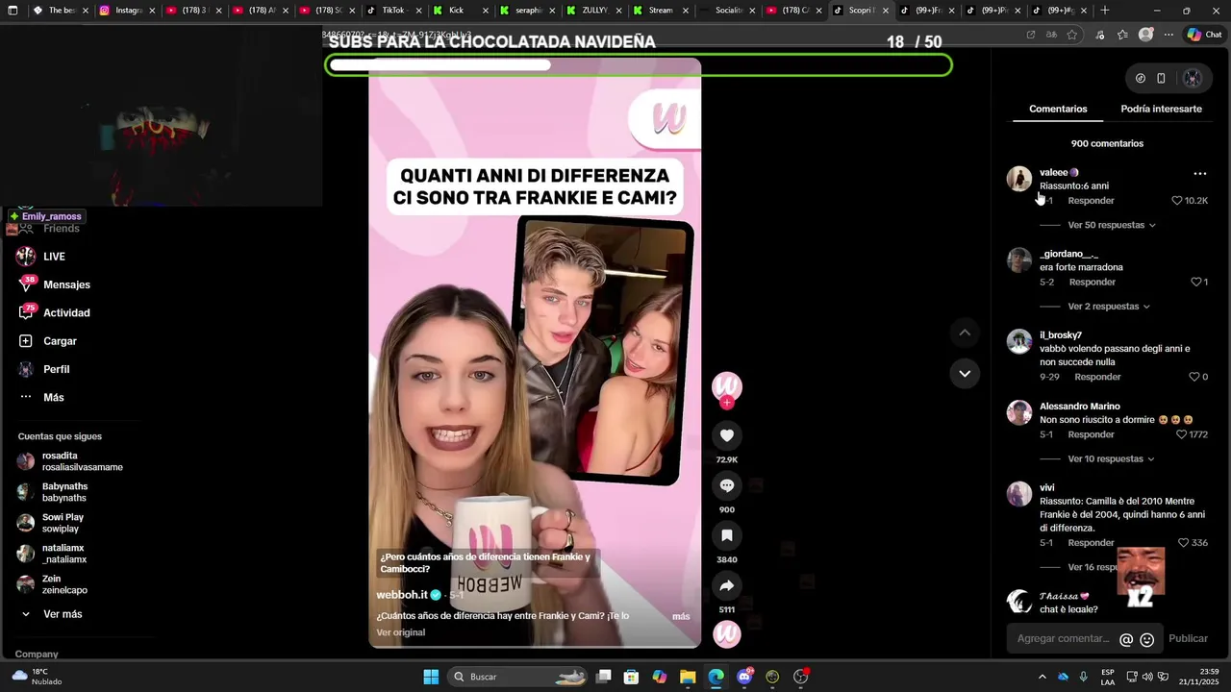Go to next video with down arrow
The image size is (1231, 692).
tap(965, 373)
